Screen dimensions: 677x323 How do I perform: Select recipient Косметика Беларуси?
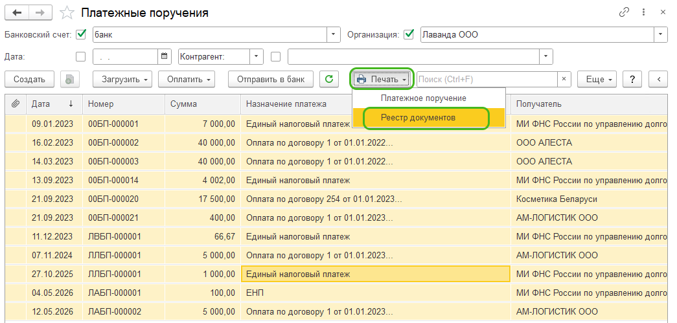click(590, 199)
